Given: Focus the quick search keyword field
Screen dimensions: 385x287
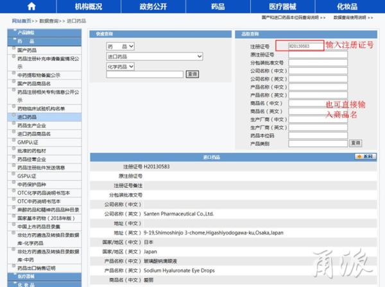Looking at the screenshot, I should coord(144,74).
